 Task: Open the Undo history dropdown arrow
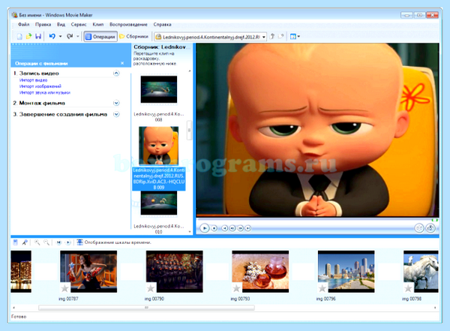coord(60,37)
